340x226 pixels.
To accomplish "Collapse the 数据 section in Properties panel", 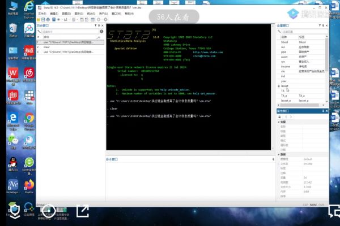I will 279,154.
